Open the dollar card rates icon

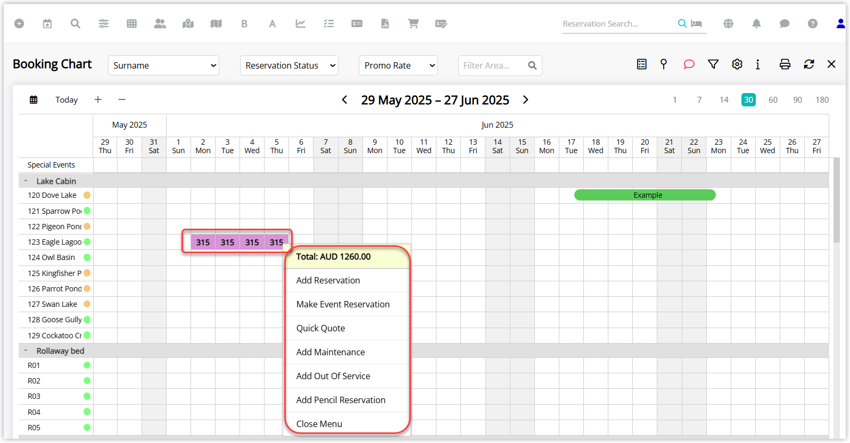[357, 23]
